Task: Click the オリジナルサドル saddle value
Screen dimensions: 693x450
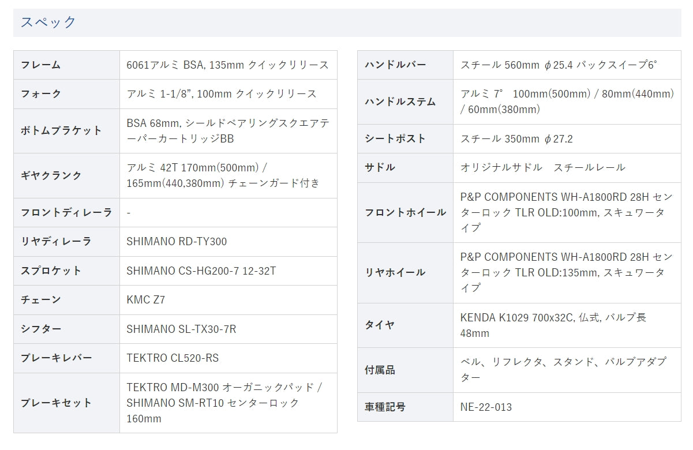Action: pos(542,167)
